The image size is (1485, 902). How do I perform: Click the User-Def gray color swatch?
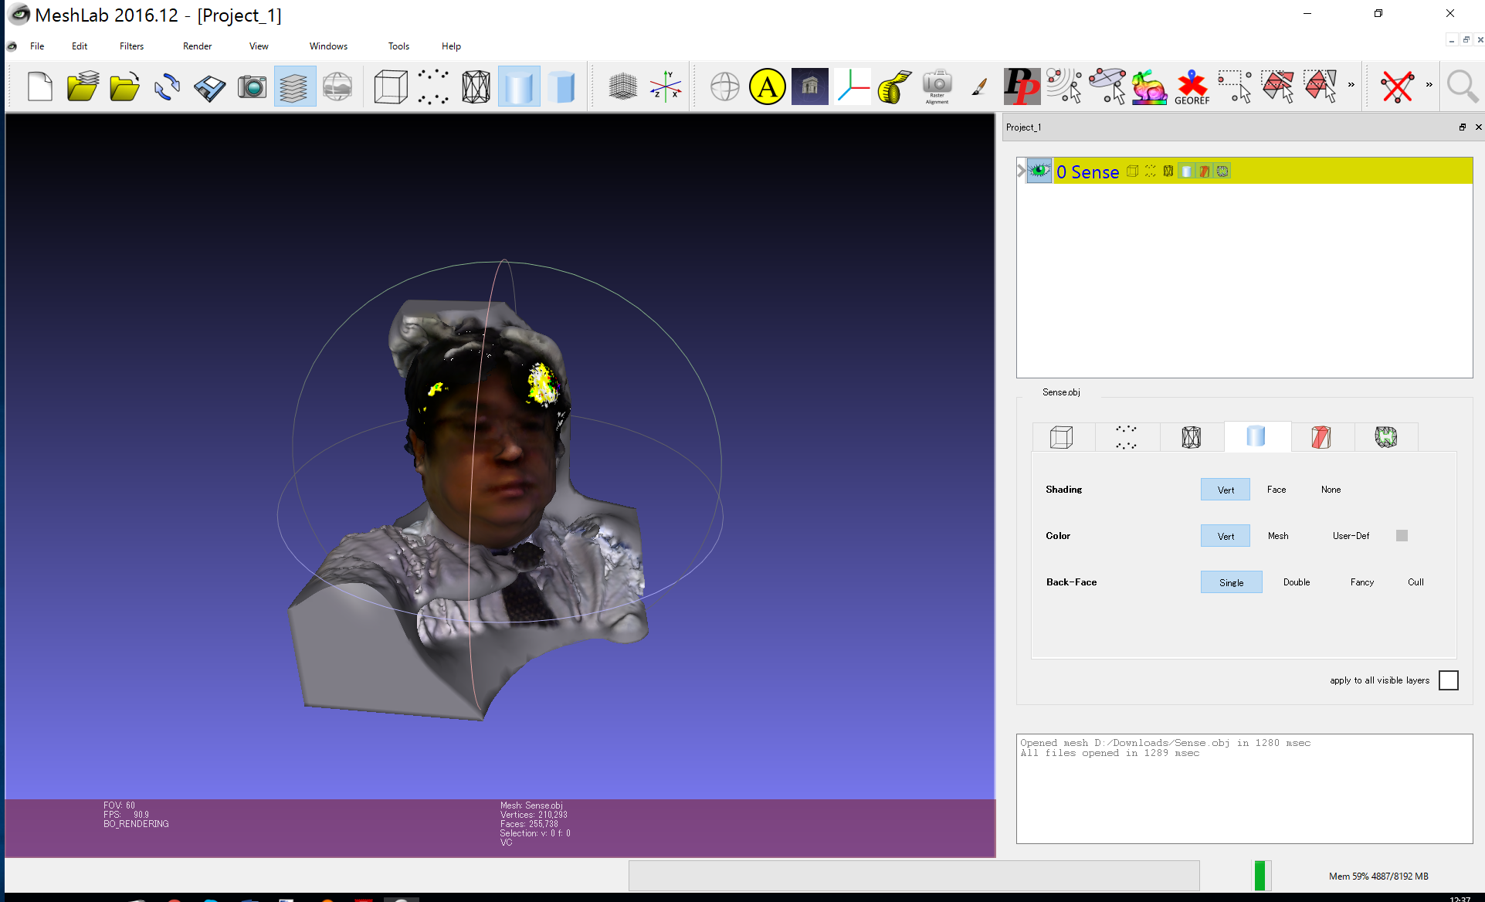(x=1402, y=536)
